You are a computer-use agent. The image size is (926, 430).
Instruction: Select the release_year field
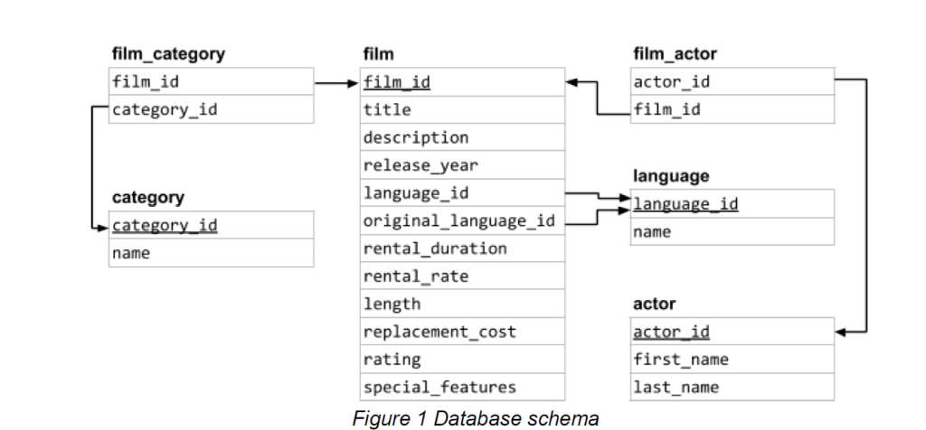pos(420,165)
